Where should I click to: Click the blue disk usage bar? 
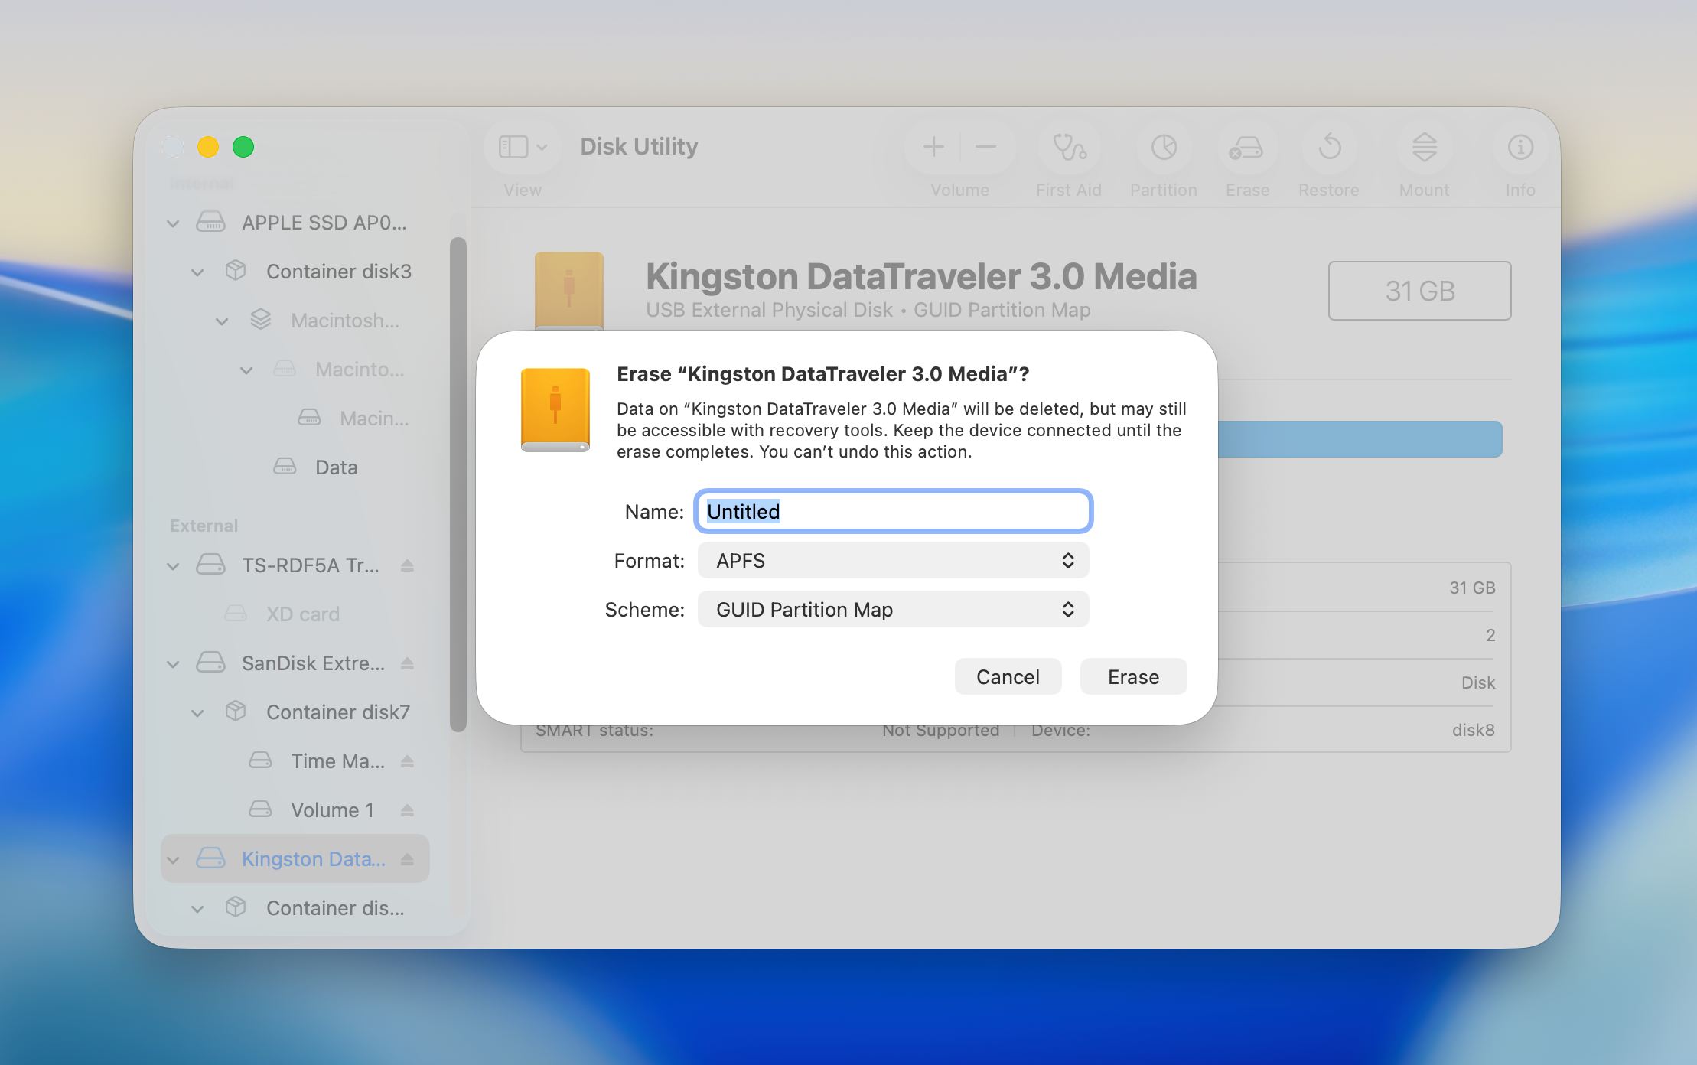(x=1360, y=439)
